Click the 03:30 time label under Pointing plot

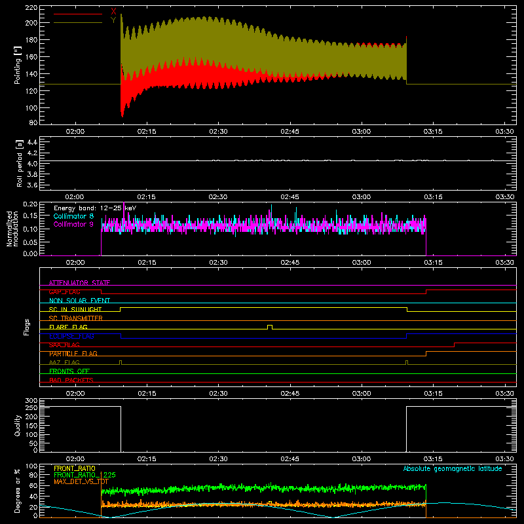click(x=504, y=132)
